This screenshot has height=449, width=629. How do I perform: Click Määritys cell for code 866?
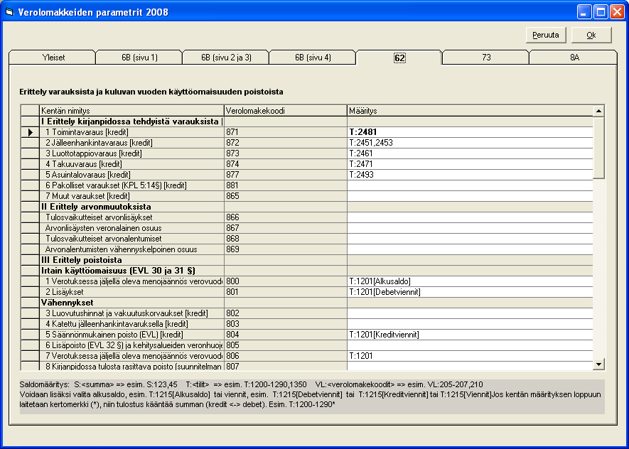click(x=470, y=217)
